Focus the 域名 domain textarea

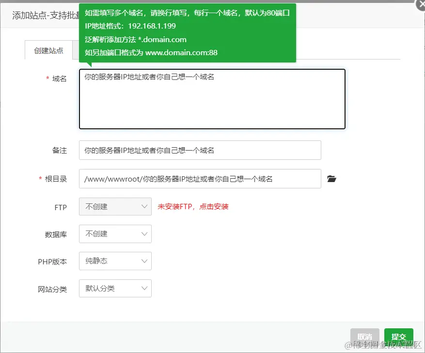pyautogui.click(x=212, y=99)
